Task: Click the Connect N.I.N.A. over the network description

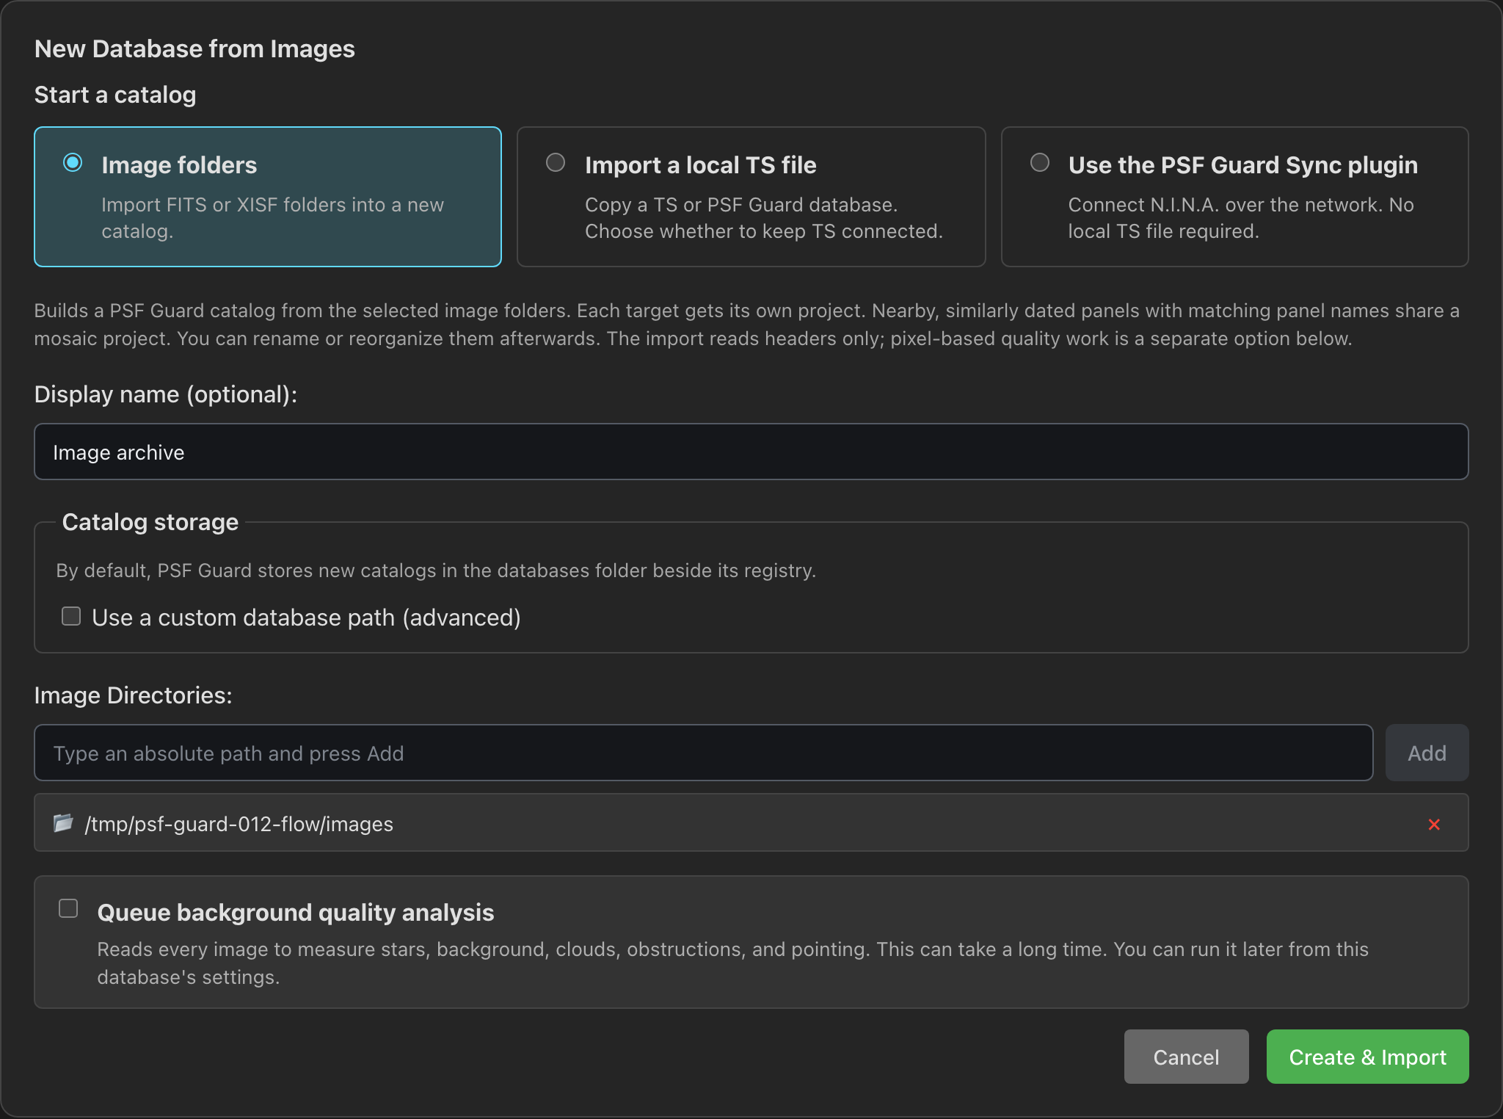Action: [1240, 218]
